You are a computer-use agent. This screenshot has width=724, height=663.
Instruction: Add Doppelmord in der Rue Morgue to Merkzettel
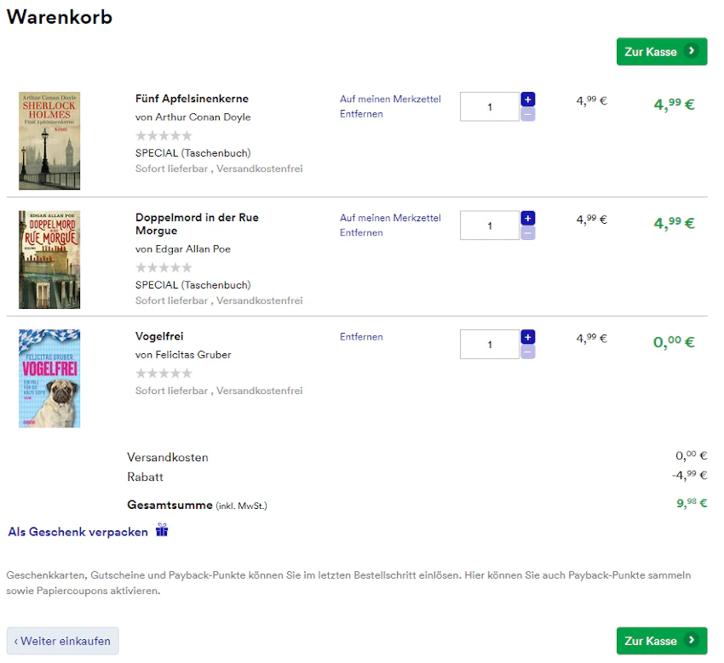(390, 218)
